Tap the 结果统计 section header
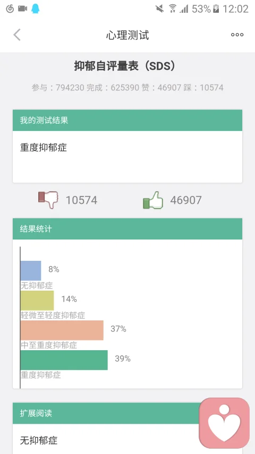 127,229
